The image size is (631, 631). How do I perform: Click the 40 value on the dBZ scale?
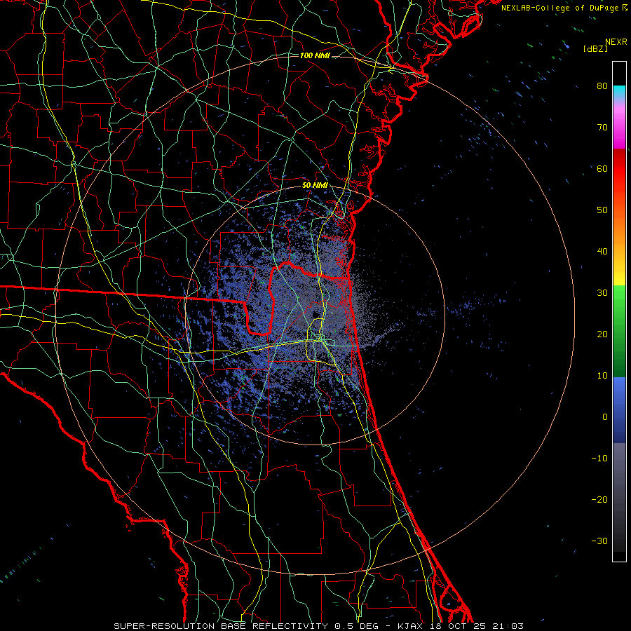coord(602,252)
